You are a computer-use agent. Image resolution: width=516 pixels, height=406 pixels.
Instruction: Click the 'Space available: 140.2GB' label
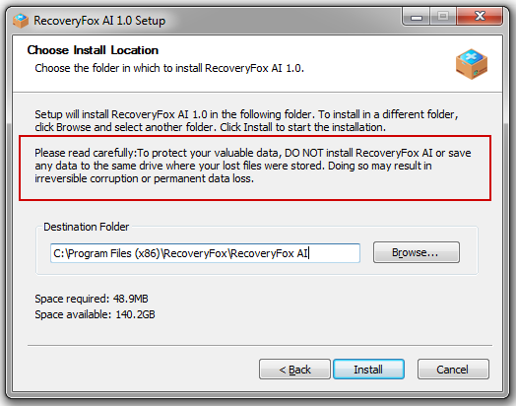click(x=95, y=314)
